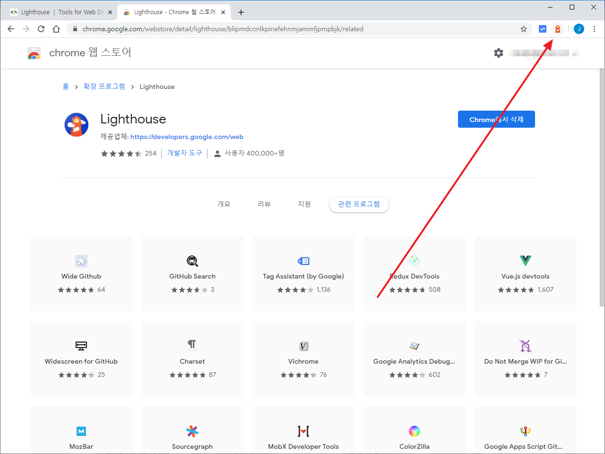605x454 pixels.
Task: Click Widescreen for GitHub title text
Action: coord(81,361)
